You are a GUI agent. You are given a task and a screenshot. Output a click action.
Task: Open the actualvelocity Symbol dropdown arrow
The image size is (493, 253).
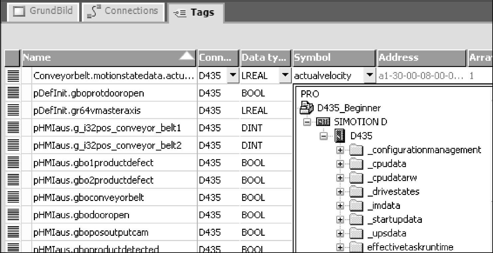(x=370, y=76)
